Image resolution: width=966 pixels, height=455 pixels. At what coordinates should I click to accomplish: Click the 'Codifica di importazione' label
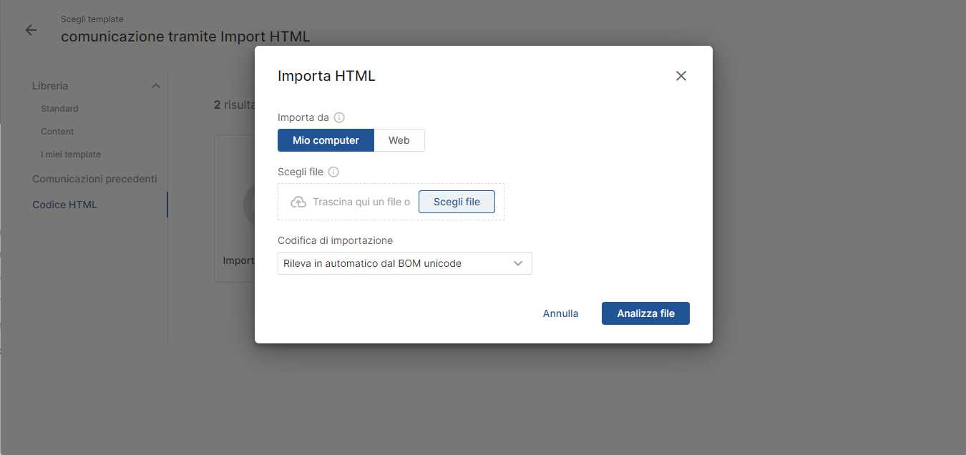(335, 240)
